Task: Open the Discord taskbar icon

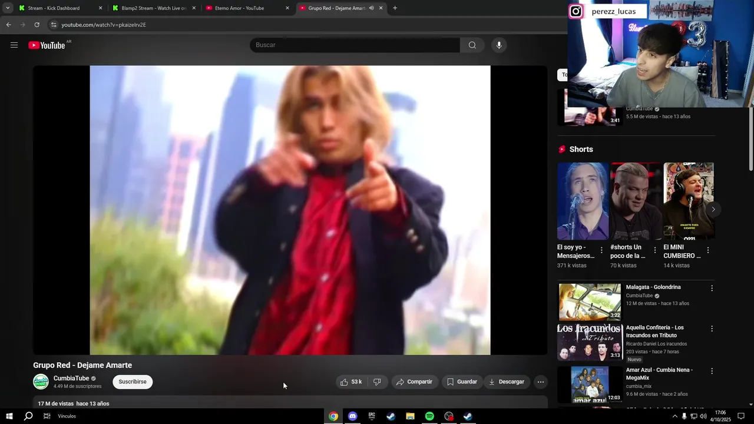Action: coord(352,416)
